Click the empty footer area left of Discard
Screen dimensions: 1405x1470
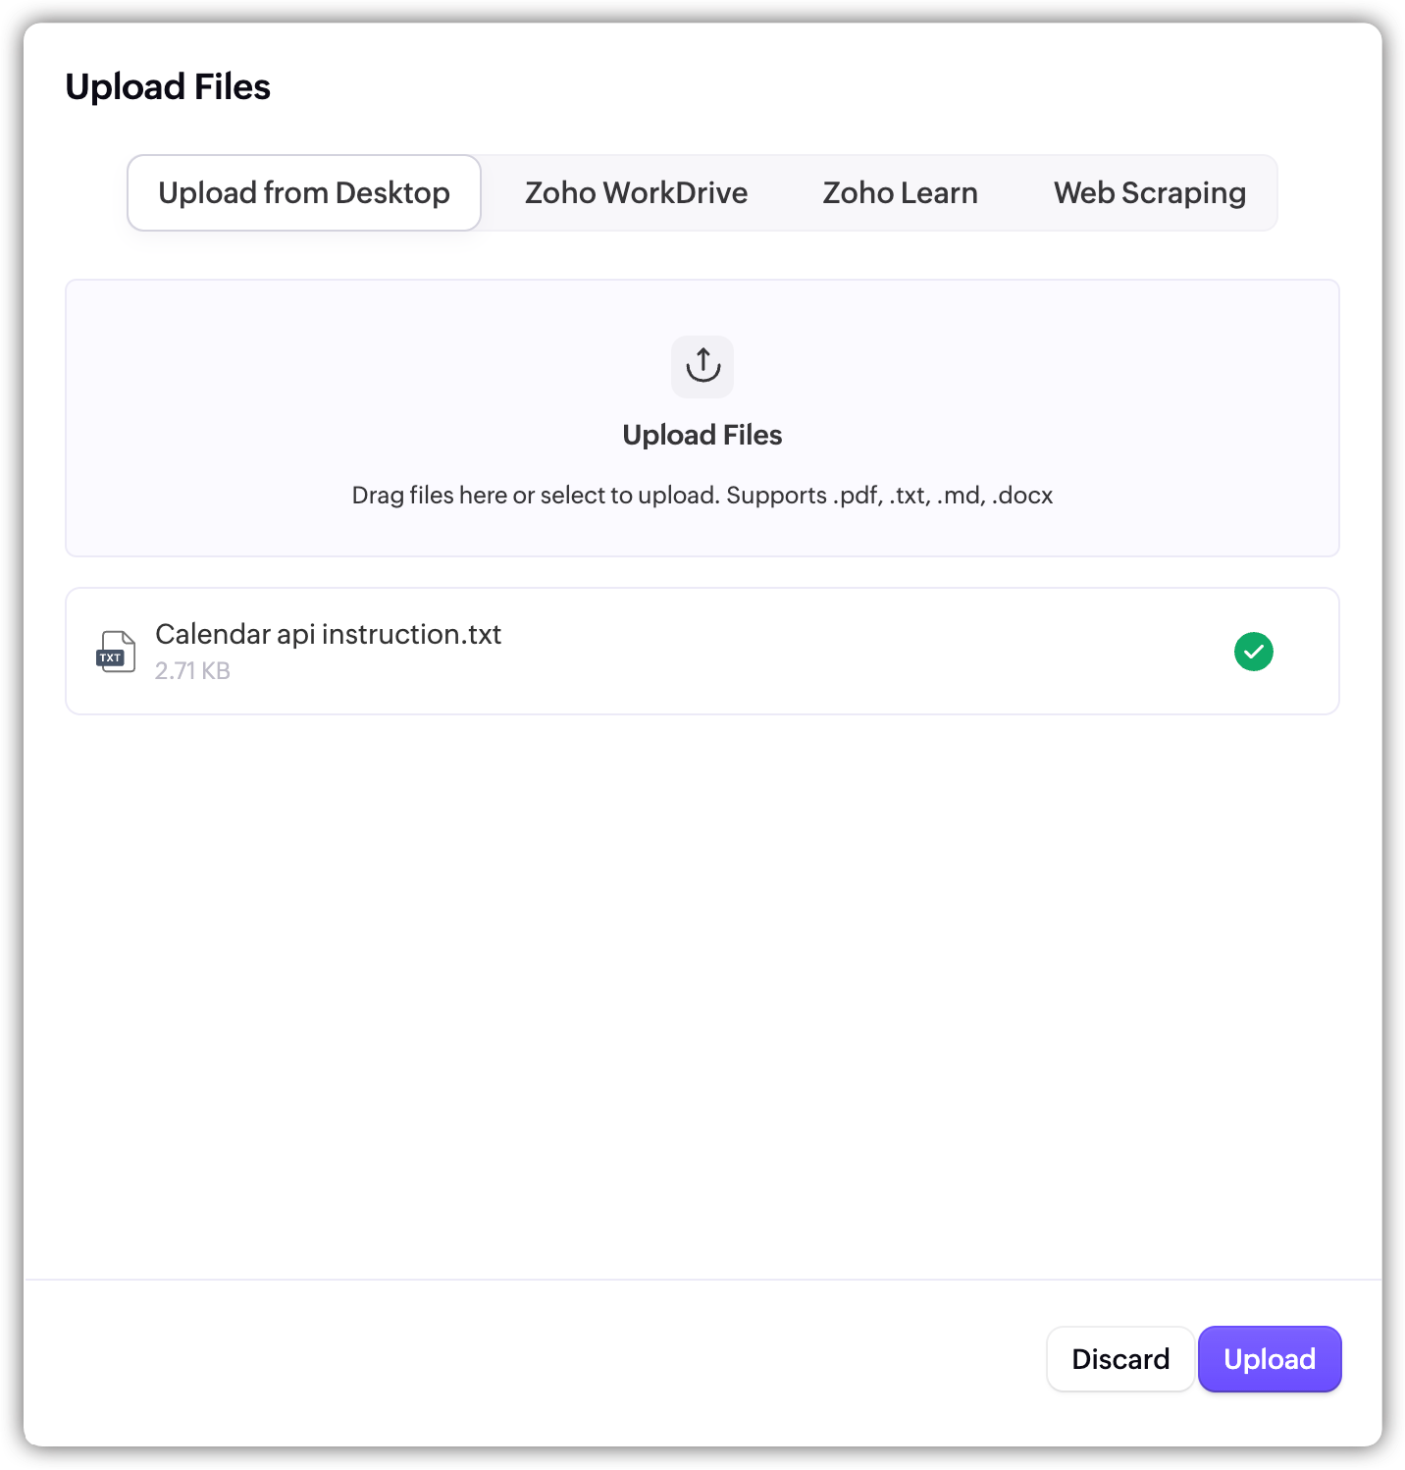coord(491,1359)
